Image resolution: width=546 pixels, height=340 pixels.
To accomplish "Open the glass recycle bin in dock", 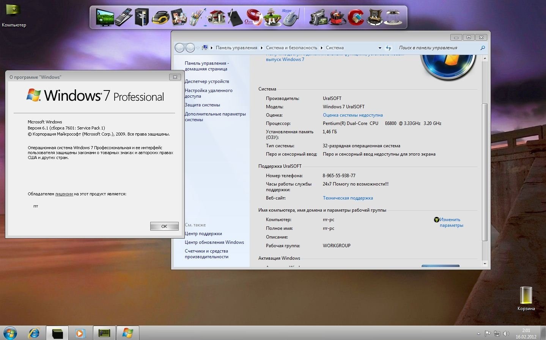I will tap(393, 17).
